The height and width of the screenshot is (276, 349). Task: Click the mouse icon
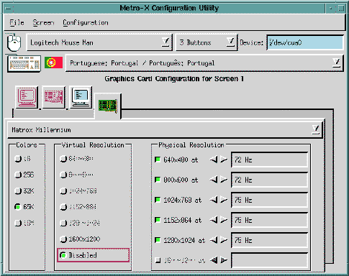pos(14,42)
